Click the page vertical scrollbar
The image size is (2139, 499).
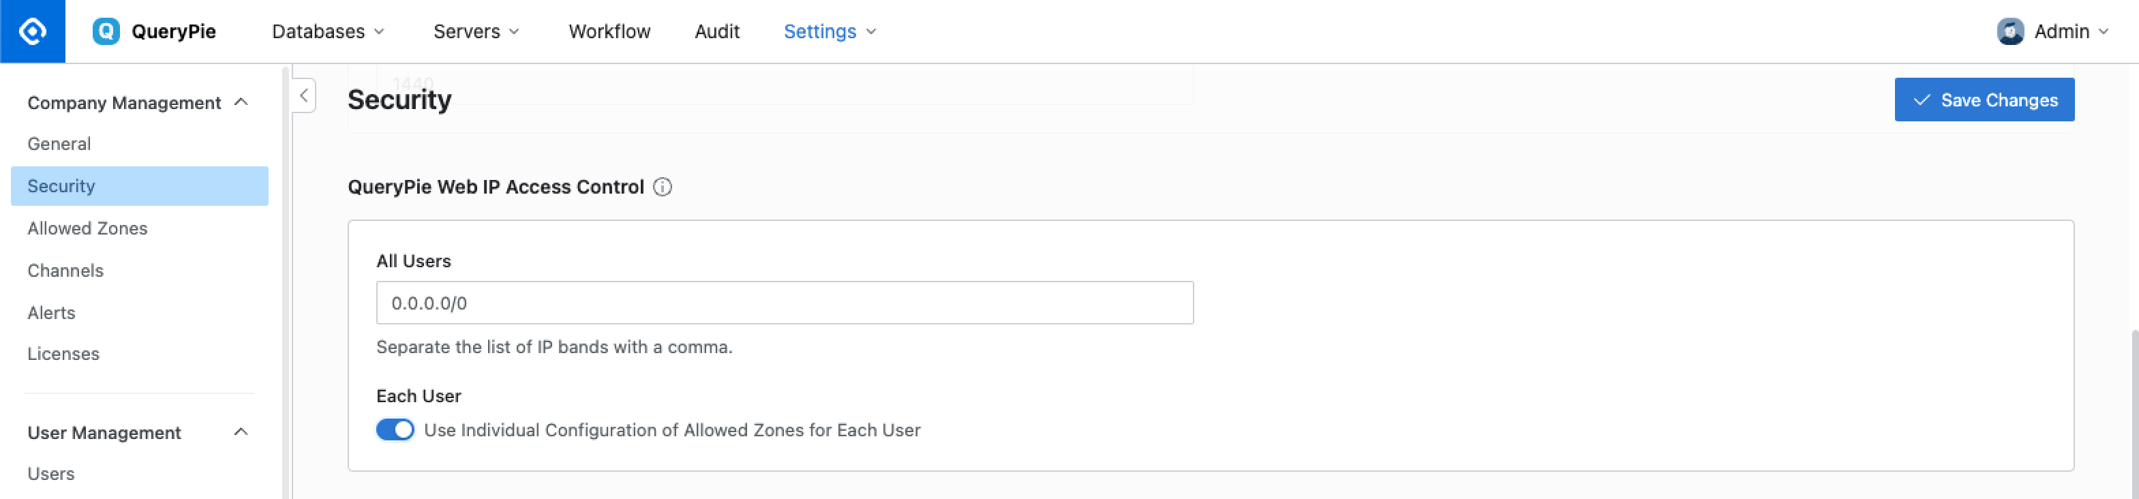[x=2134, y=415]
